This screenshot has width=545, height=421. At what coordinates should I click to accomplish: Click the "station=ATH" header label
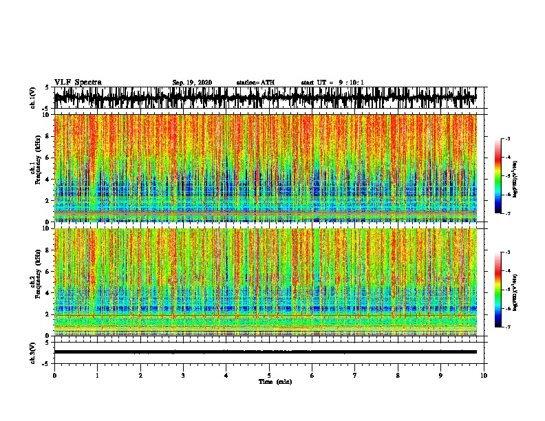[255, 83]
